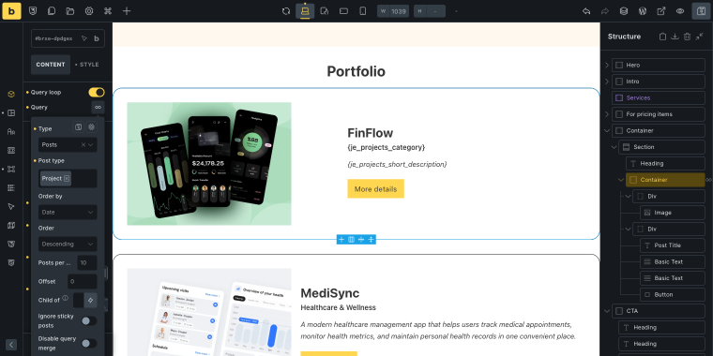
Task: Click the Portfolio heading on canvas
Action: [356, 71]
